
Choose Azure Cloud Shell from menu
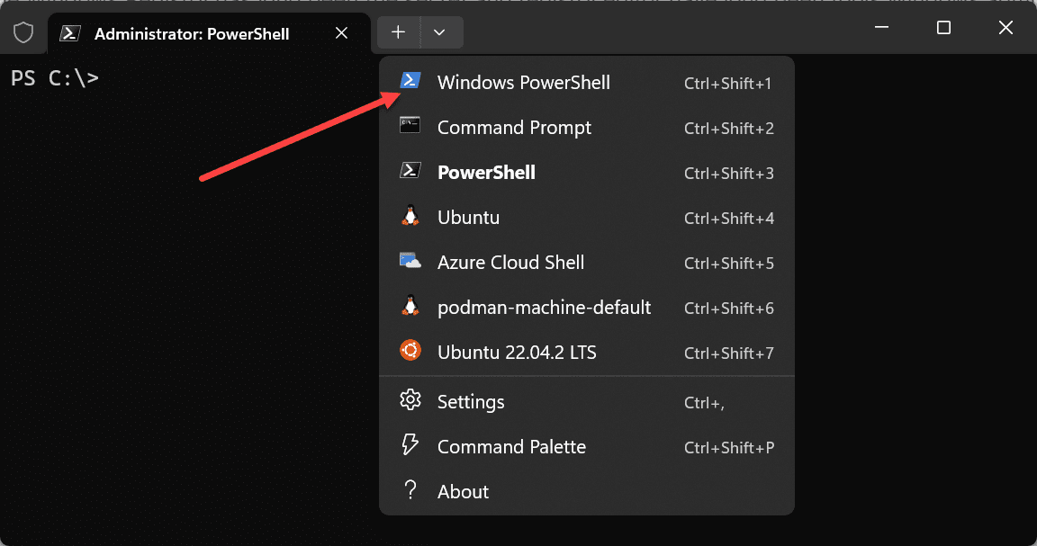510,263
